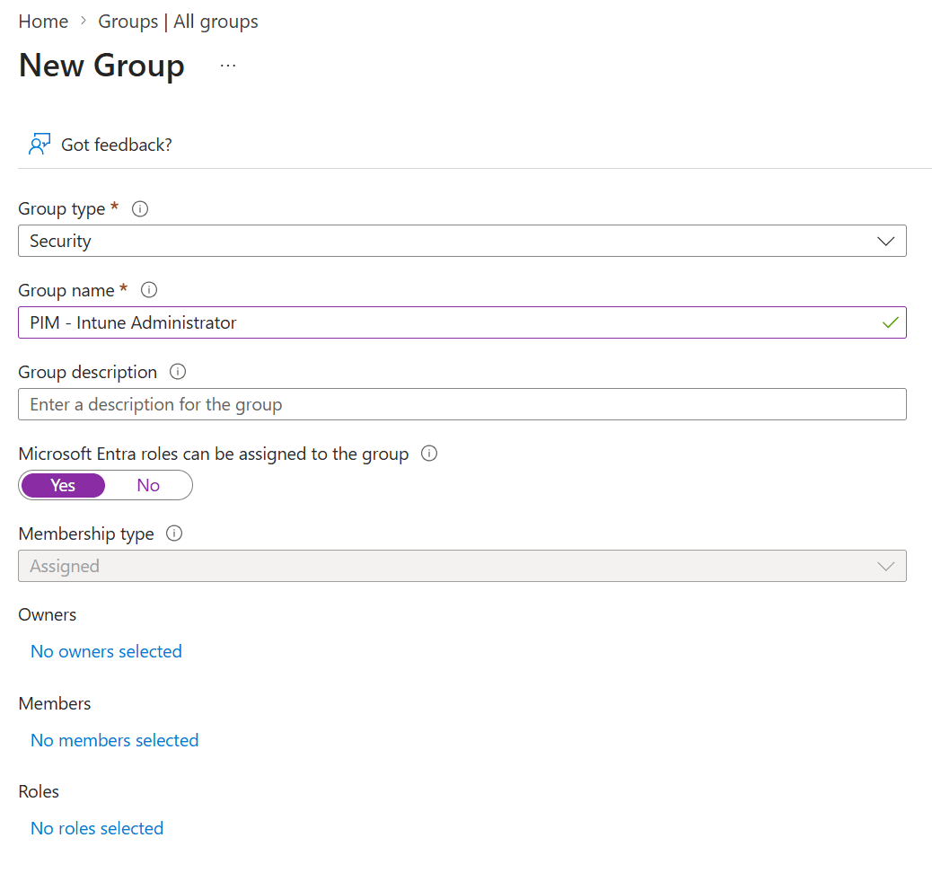
Task: Click info icon for Entra roles setting
Action: click(429, 454)
